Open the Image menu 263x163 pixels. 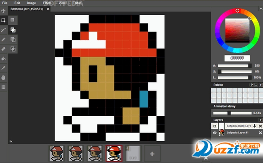pyautogui.click(x=31, y=3)
